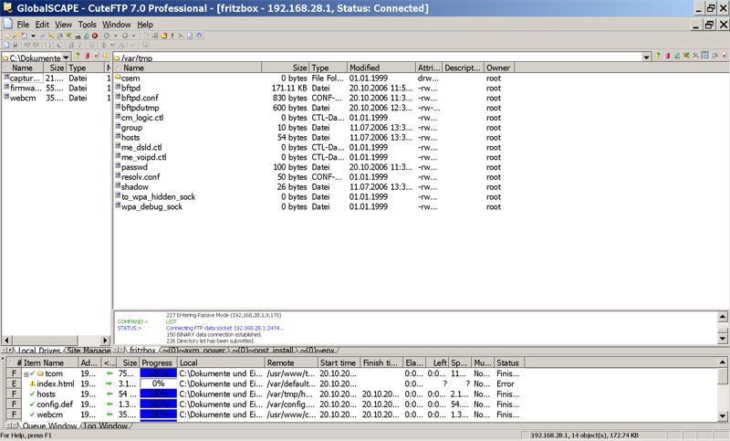This screenshot has height=441, width=730.
Task: Click the yellow folder icon in local pane toolbar
Action: coord(106,56)
